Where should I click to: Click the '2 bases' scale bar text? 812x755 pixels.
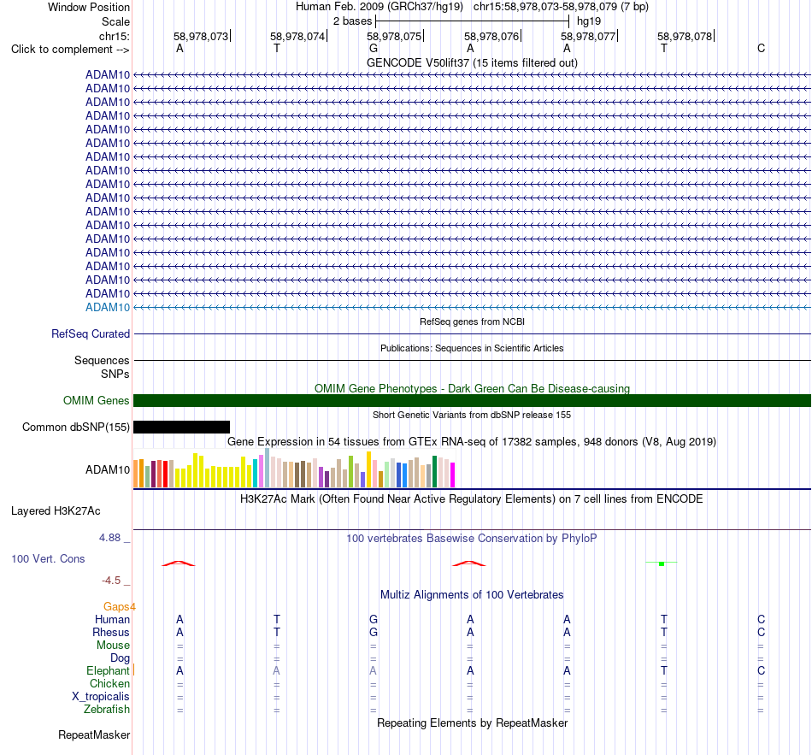tap(352, 21)
